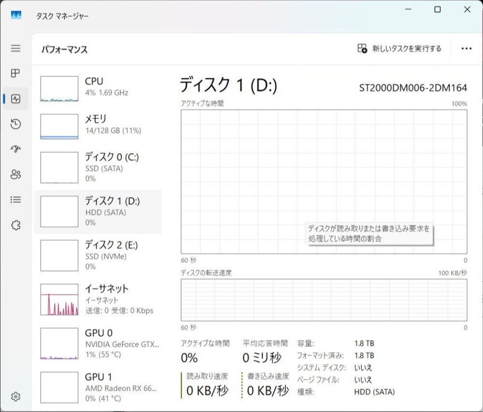Screen dimensions: 483x412
Task: Click the ディスクの転送速度 graph label
Action: coord(206,273)
